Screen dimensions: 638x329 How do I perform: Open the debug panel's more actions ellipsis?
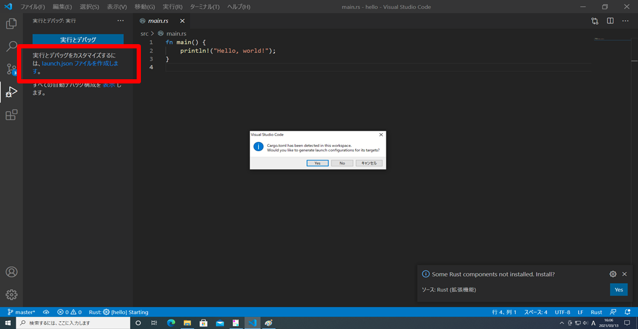point(120,21)
